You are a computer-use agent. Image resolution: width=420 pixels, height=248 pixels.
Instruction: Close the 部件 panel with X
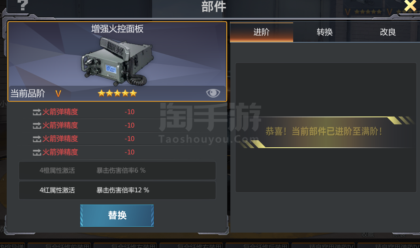click(x=411, y=6)
